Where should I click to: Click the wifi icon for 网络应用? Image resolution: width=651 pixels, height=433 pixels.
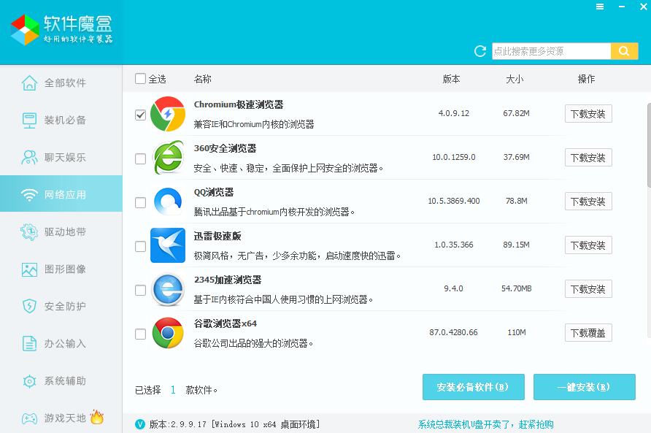(x=29, y=194)
